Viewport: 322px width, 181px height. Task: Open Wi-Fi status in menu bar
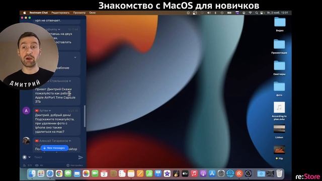pyautogui.click(x=250, y=13)
